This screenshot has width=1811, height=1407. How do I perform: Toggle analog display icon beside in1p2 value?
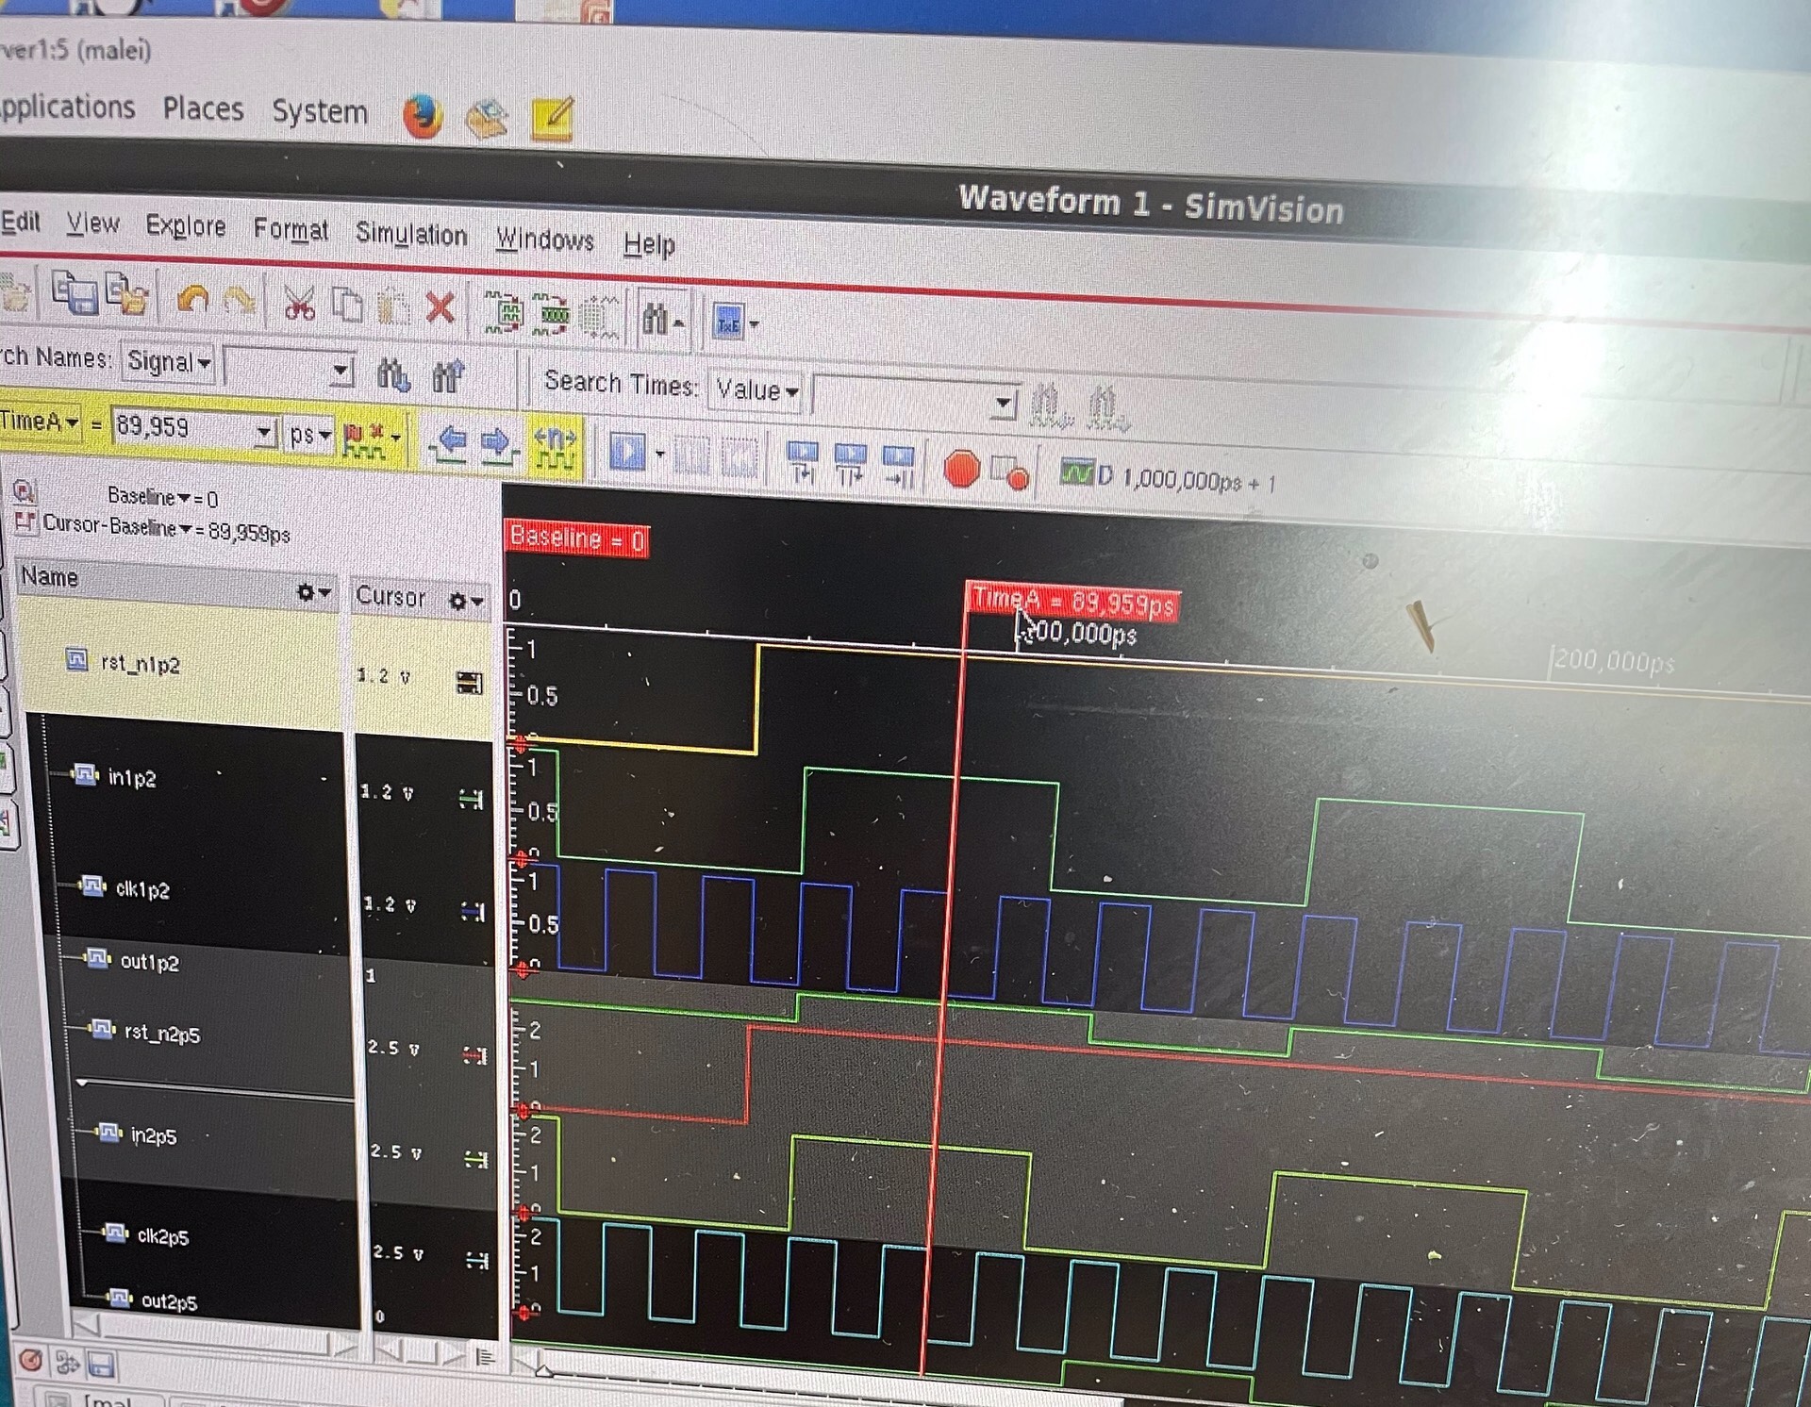pos(471,800)
